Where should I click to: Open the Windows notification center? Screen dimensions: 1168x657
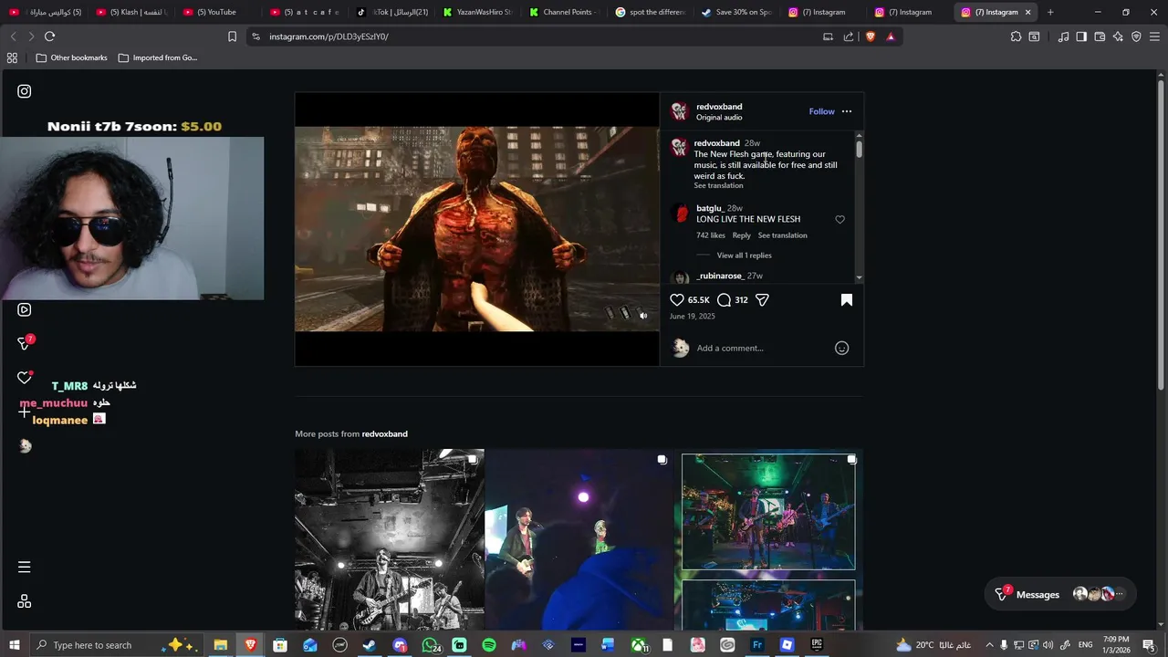[1148, 645]
